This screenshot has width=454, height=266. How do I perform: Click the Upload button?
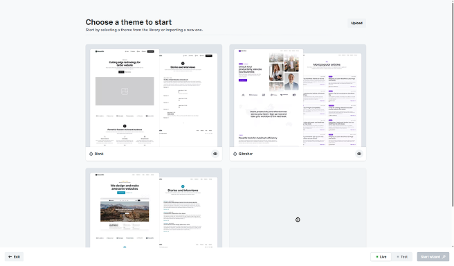click(356, 23)
